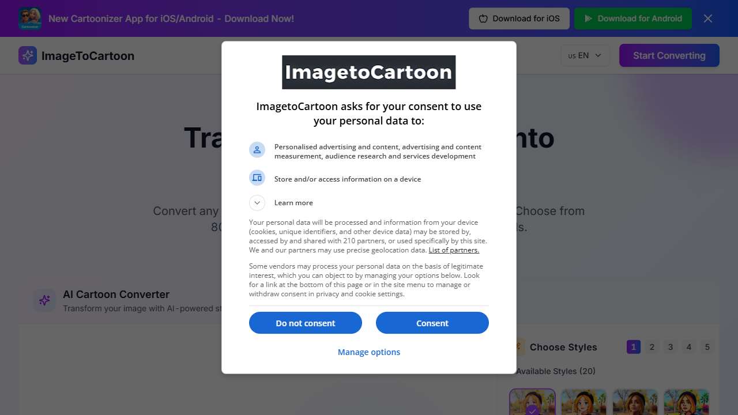Click the AI Cartoon Converter sparkle icon
The image size is (738, 415).
coord(44,300)
